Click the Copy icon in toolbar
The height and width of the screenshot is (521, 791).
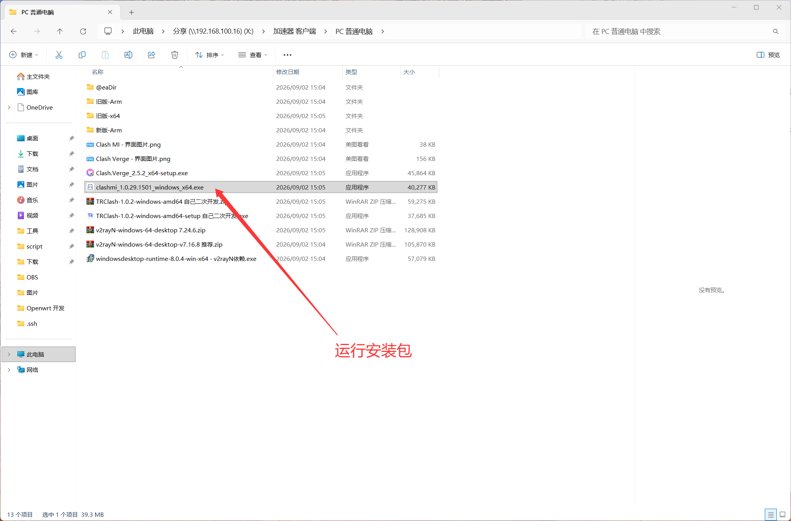(x=82, y=55)
